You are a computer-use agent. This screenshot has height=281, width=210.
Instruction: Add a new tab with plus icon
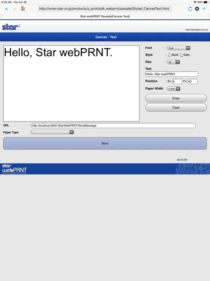pyautogui.click(x=204, y=9)
